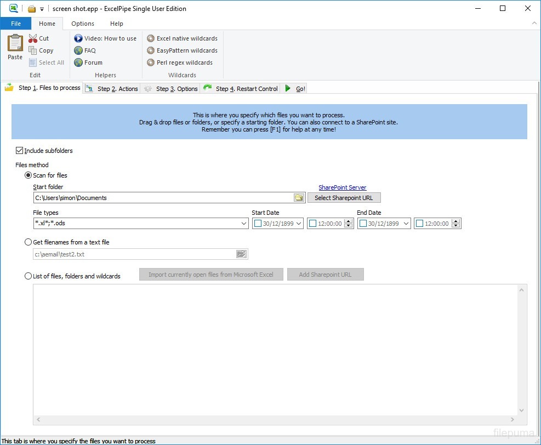Open the End Date calendar dropdown
This screenshot has height=445, width=541.
[406, 224]
